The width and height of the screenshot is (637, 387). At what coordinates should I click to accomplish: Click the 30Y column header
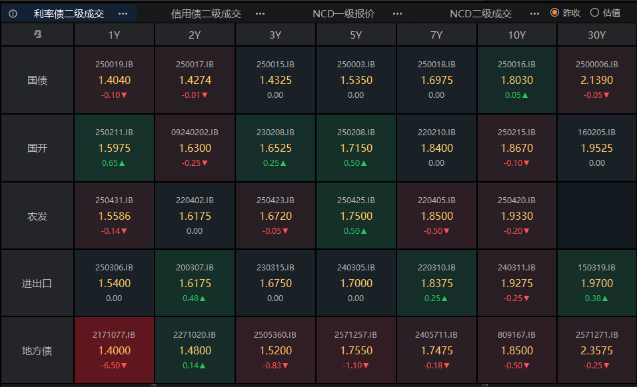click(597, 35)
